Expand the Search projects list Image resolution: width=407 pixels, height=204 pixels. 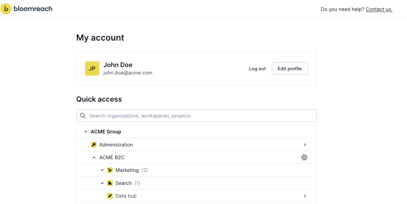pos(102,183)
